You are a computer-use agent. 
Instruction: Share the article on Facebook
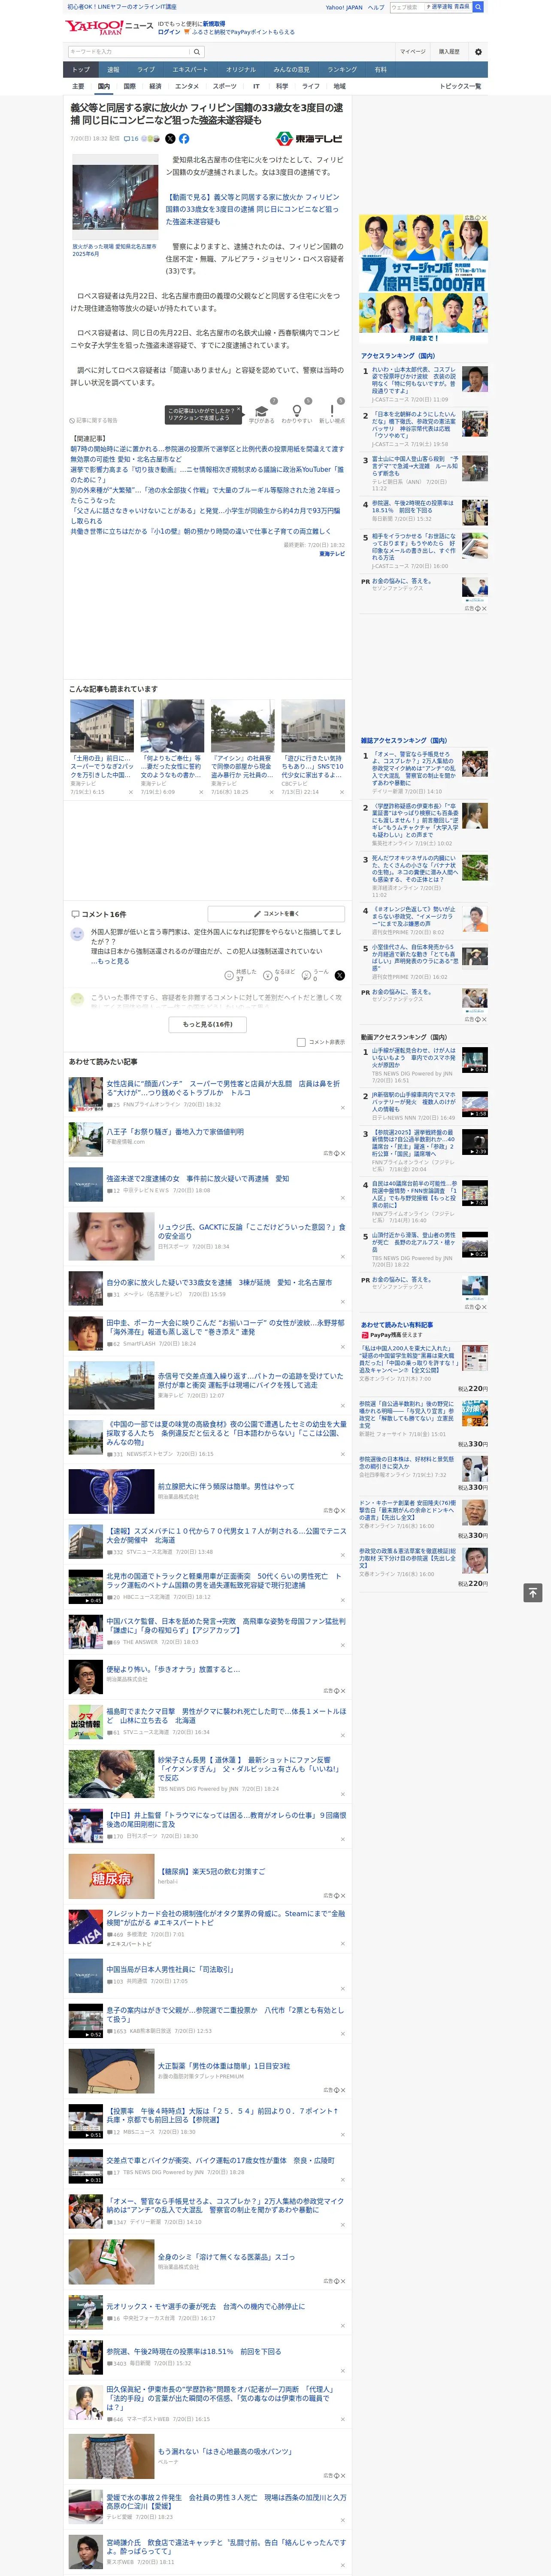184,139
